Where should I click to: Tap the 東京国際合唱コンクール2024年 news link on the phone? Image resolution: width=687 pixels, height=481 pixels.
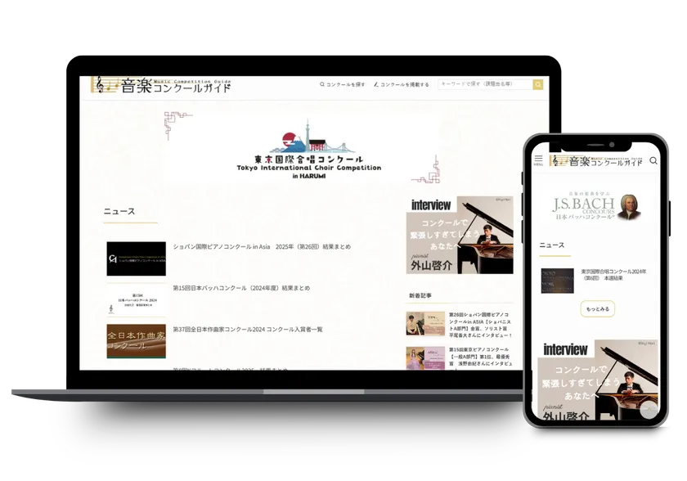[x=614, y=275]
